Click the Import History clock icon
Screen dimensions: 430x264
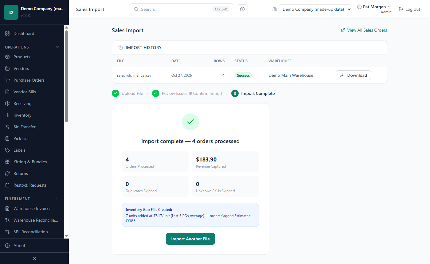tap(121, 48)
